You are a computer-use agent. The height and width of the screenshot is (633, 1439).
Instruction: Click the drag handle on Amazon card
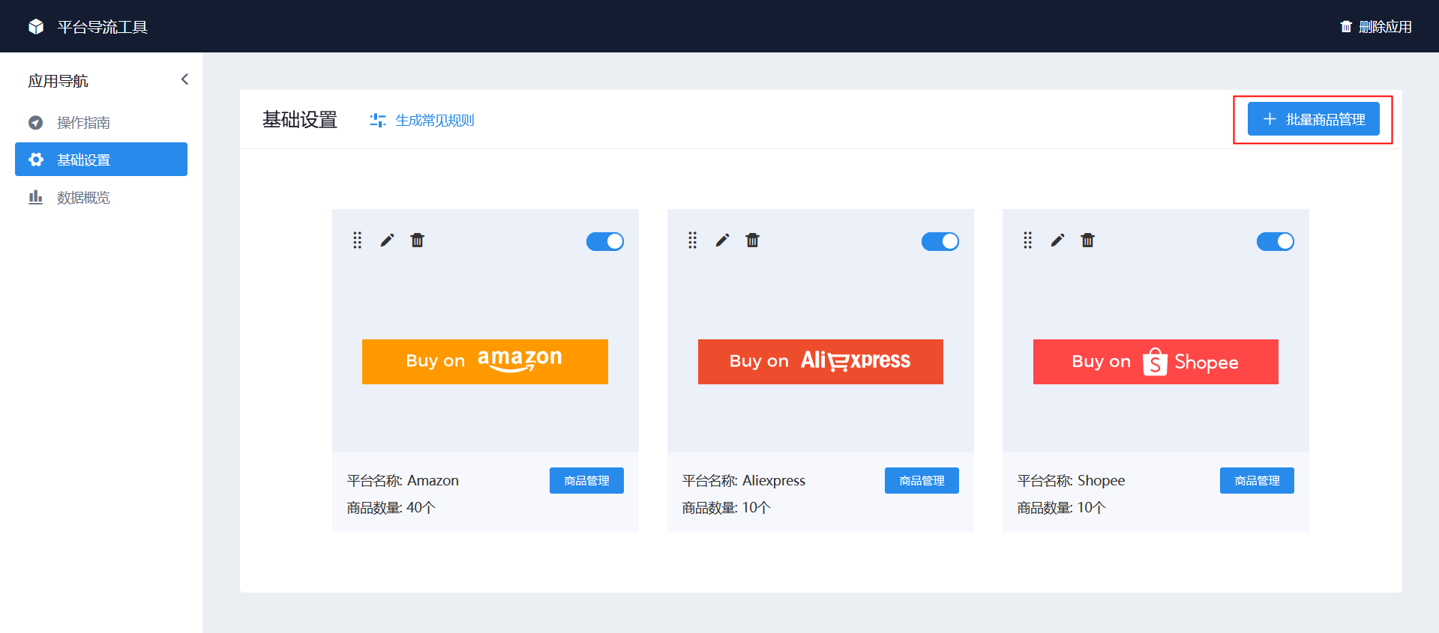coord(358,240)
